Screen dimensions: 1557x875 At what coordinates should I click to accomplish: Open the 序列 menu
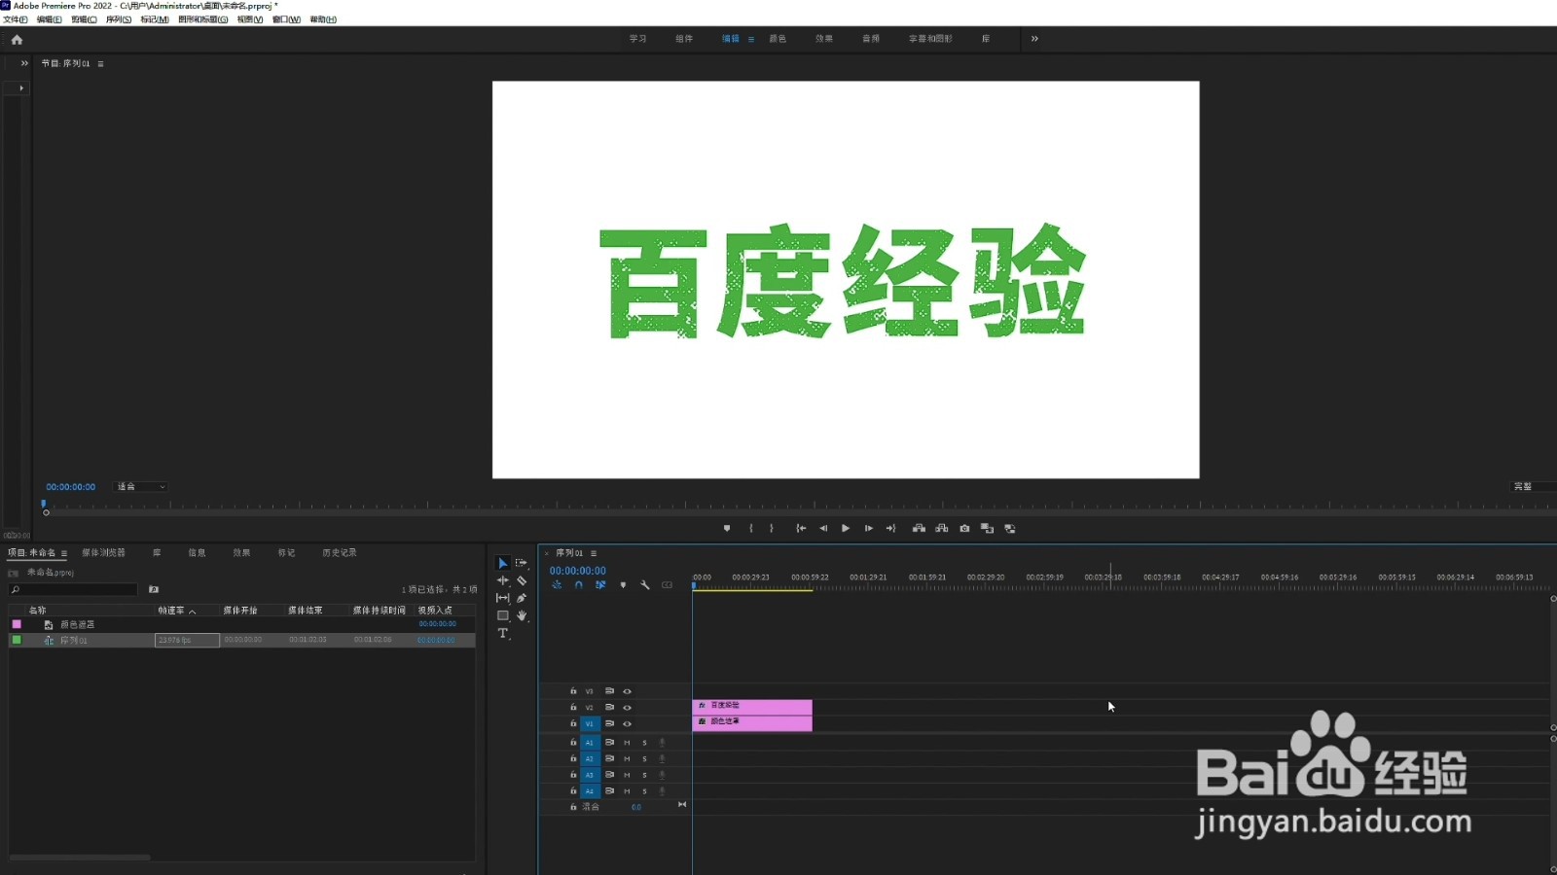[119, 19]
